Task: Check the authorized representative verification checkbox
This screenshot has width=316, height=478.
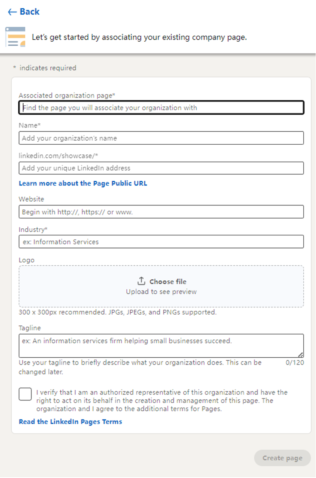Action: (x=25, y=394)
